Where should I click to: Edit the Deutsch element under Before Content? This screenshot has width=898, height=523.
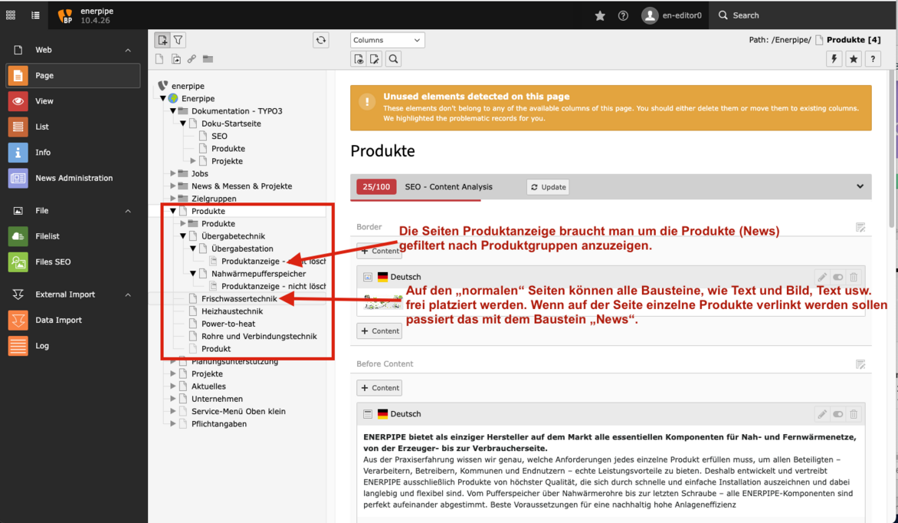coord(822,414)
